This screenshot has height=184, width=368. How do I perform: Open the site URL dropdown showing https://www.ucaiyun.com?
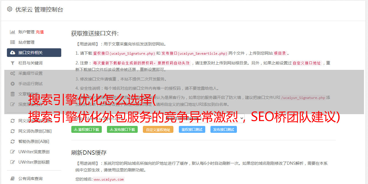(x=113, y=118)
